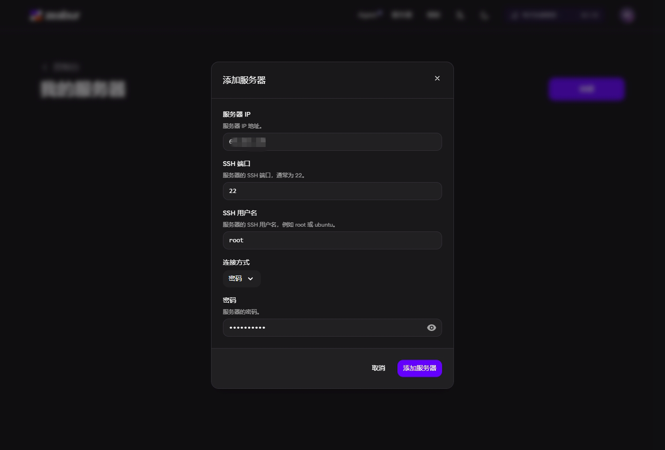Screen dimensions: 665x450
Task: Click the SSH 用户名 bold field label
Action: click(x=240, y=213)
